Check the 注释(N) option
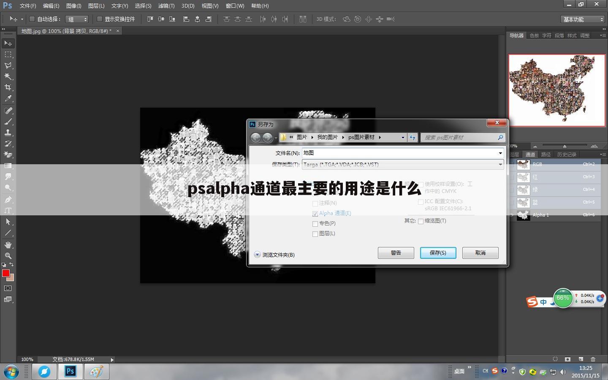 tap(315, 204)
